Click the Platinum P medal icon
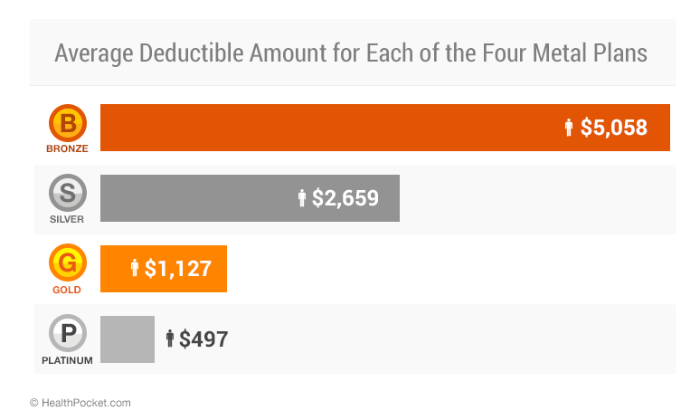The width and height of the screenshot is (700, 420). click(68, 333)
